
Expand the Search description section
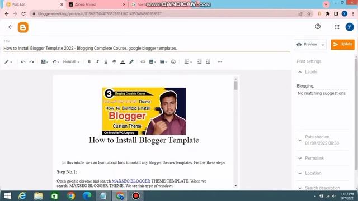click(300, 188)
